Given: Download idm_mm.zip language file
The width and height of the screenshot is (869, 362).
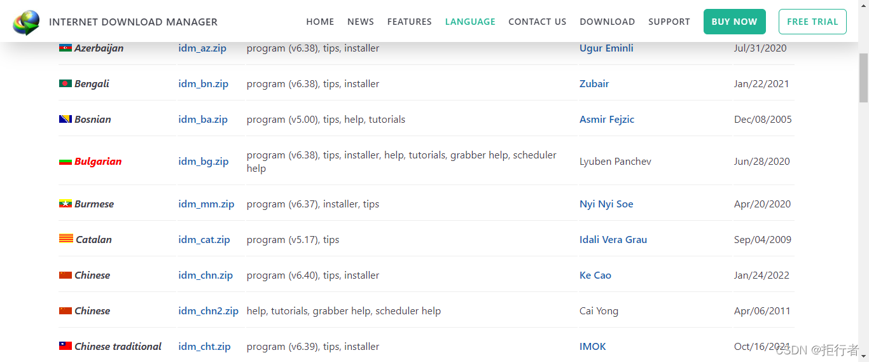Looking at the screenshot, I should pos(206,204).
